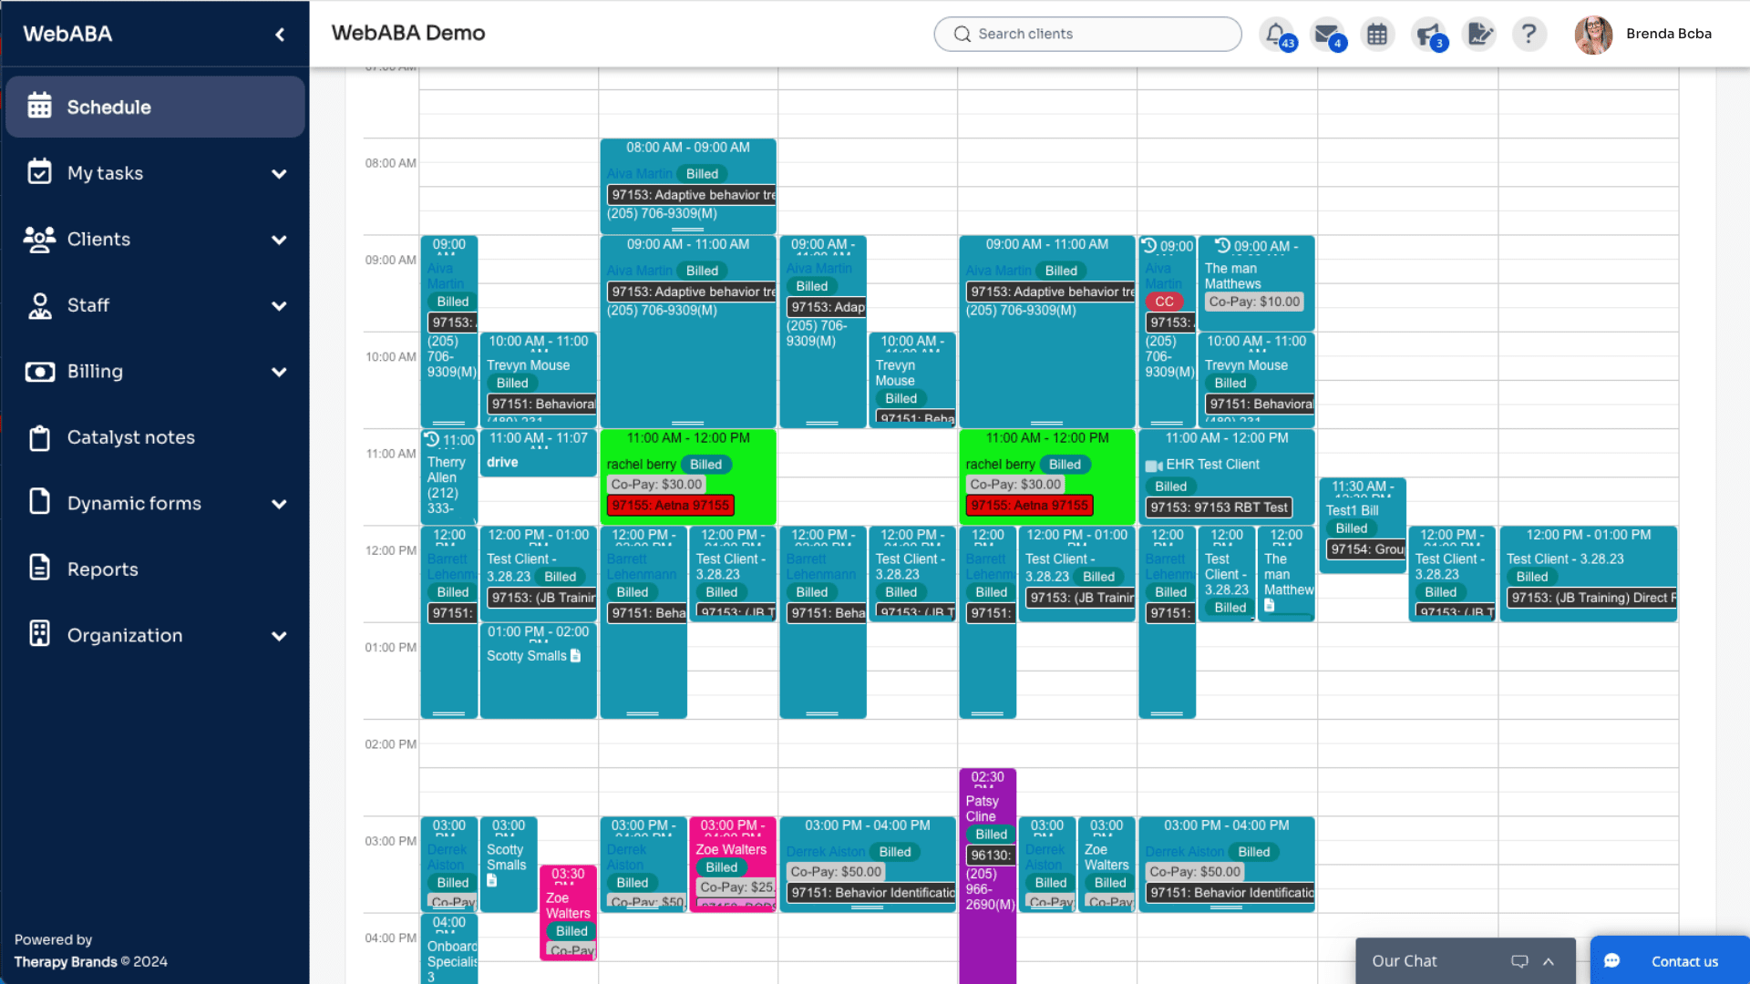Expand the My tasks menu chevron
The width and height of the screenshot is (1750, 984).
pos(279,174)
